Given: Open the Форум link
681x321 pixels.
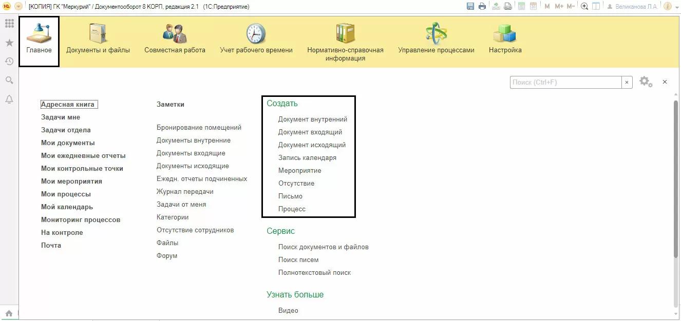Looking at the screenshot, I should pos(167,256).
